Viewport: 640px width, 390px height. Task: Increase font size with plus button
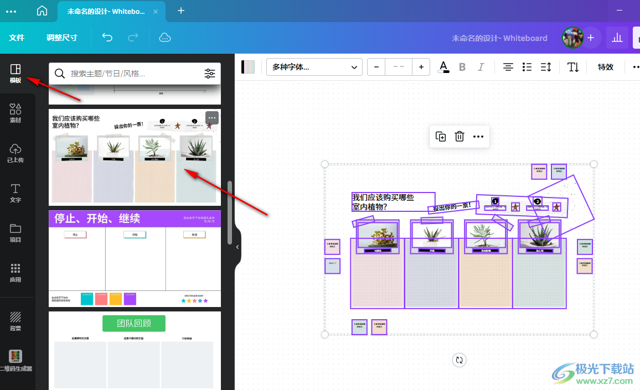click(x=421, y=67)
